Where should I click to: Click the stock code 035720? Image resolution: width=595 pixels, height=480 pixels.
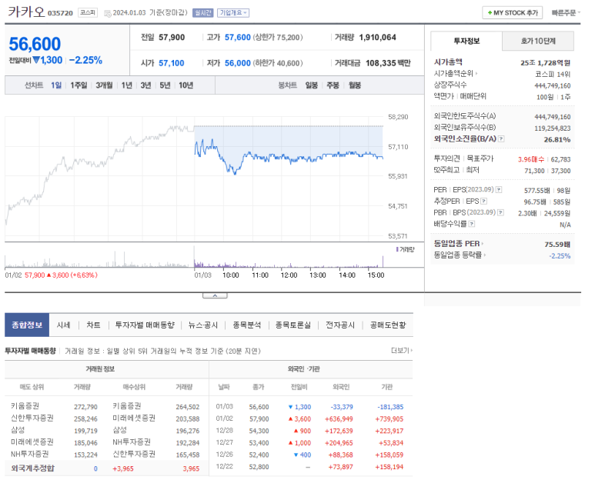click(60, 13)
